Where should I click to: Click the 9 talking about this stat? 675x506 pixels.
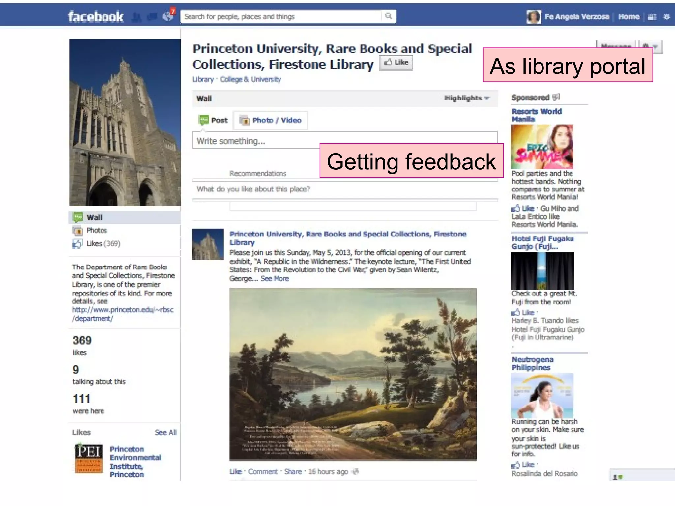[99, 375]
